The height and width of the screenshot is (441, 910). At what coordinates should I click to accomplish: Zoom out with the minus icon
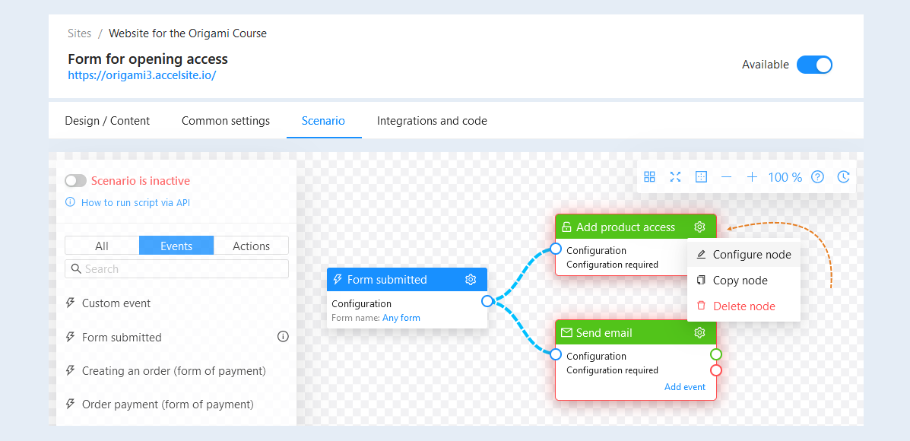(727, 177)
